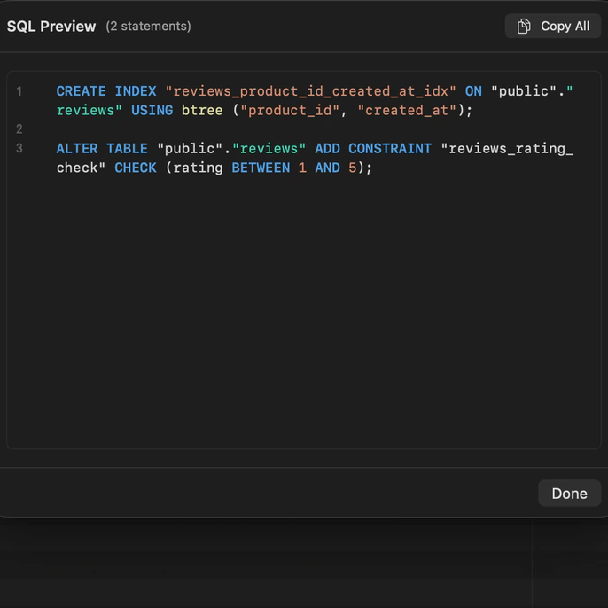
Task: Click the "product_id" column string
Action: (x=290, y=111)
